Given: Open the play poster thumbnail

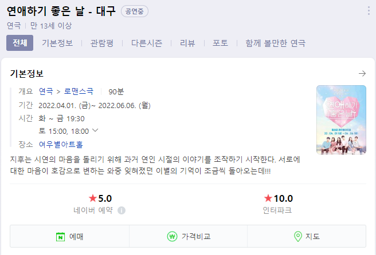Looking at the screenshot, I should pyautogui.click(x=341, y=119).
